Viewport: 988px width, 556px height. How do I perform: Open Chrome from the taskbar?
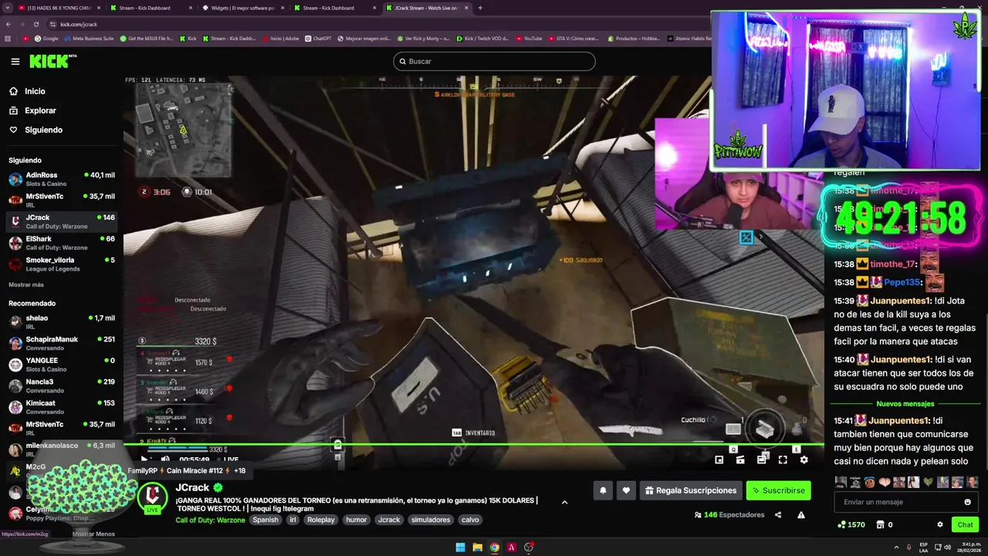495,548
